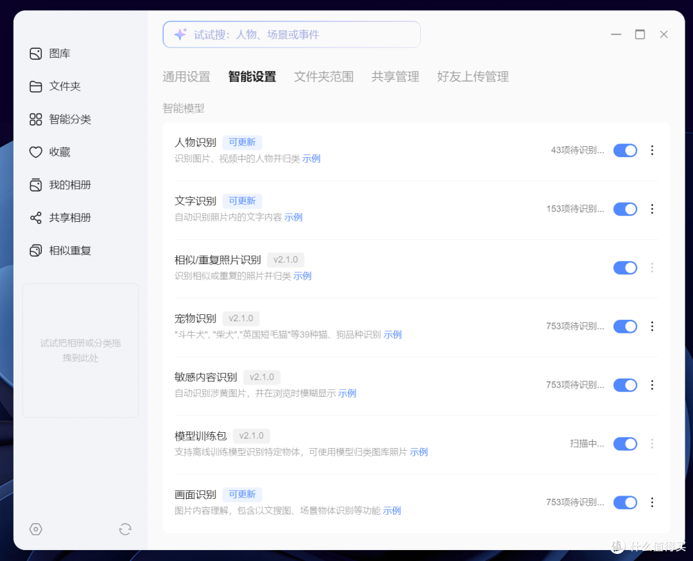693x561 pixels.
Task: Open settings hexagon icon at sidebar bottom
Action: coord(36,529)
